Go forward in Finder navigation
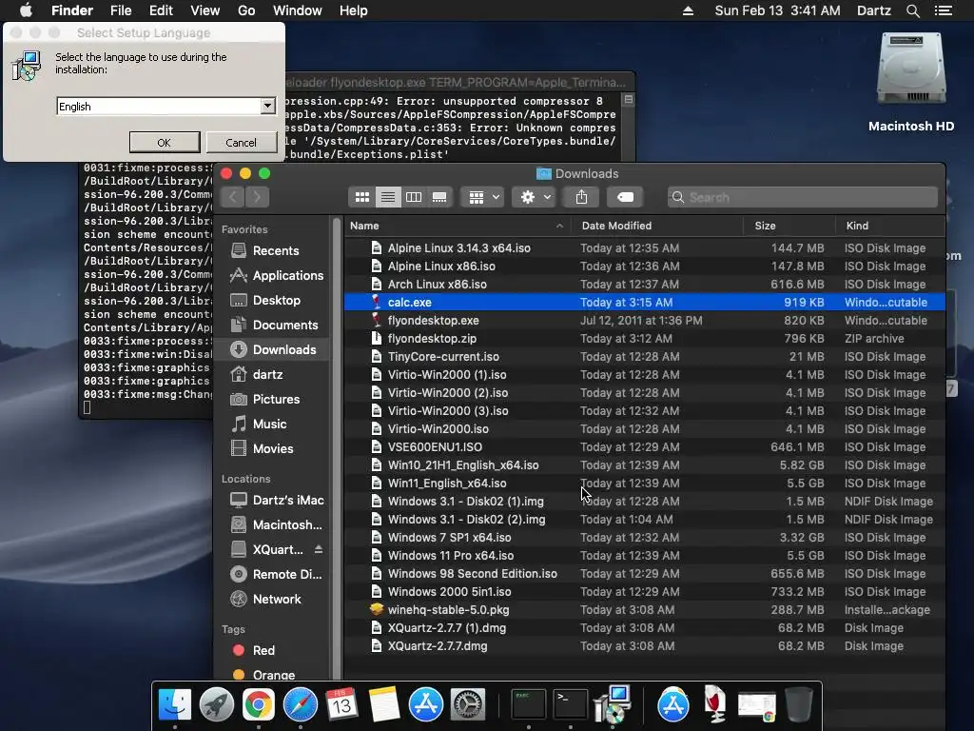The height and width of the screenshot is (731, 974). coord(257,197)
